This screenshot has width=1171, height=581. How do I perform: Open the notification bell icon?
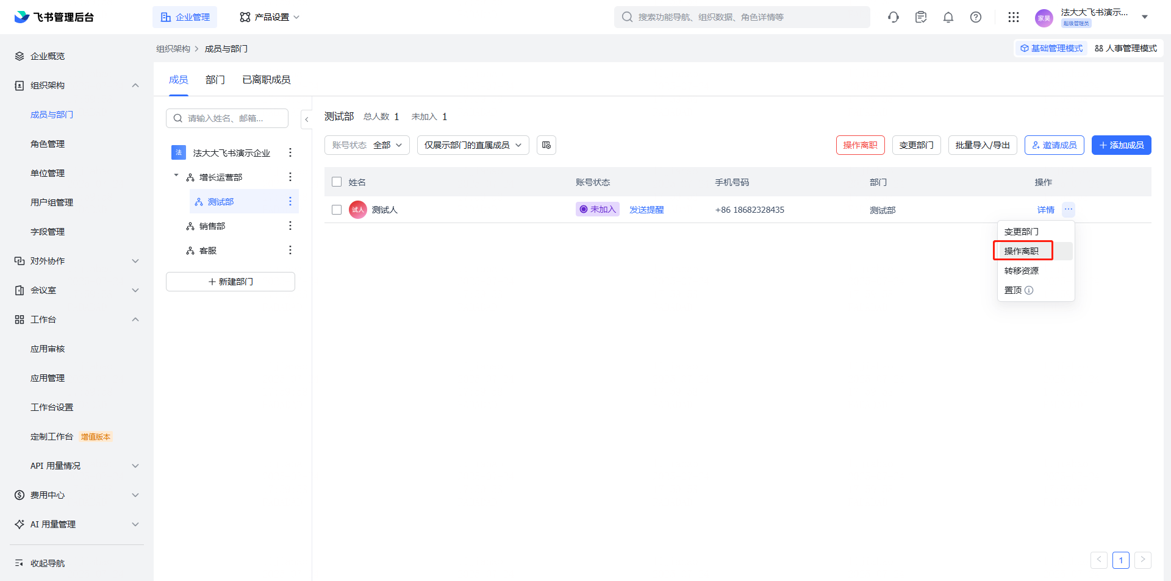coord(948,17)
